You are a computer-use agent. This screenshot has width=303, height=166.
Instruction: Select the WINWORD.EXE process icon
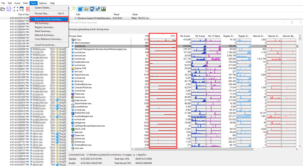pos(73,113)
